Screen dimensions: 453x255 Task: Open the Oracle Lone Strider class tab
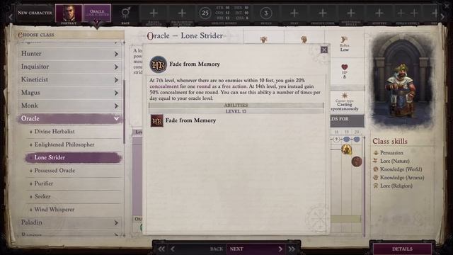97,13
